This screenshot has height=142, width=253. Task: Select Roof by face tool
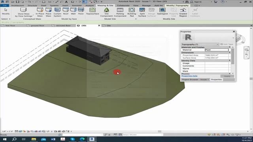(66, 11)
